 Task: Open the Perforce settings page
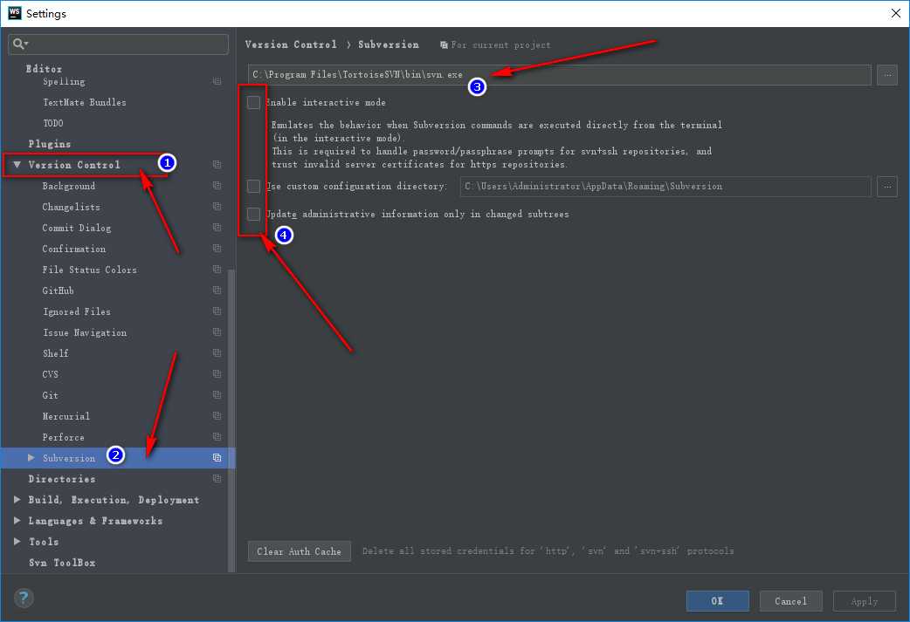pyautogui.click(x=63, y=437)
